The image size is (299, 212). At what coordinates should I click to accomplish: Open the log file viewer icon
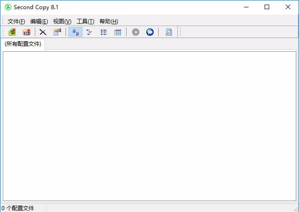(x=169, y=32)
